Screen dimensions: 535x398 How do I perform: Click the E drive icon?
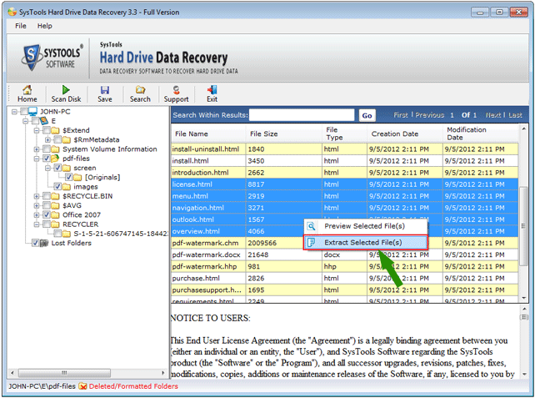tap(43, 121)
